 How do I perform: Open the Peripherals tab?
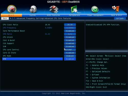coord(74,15)
